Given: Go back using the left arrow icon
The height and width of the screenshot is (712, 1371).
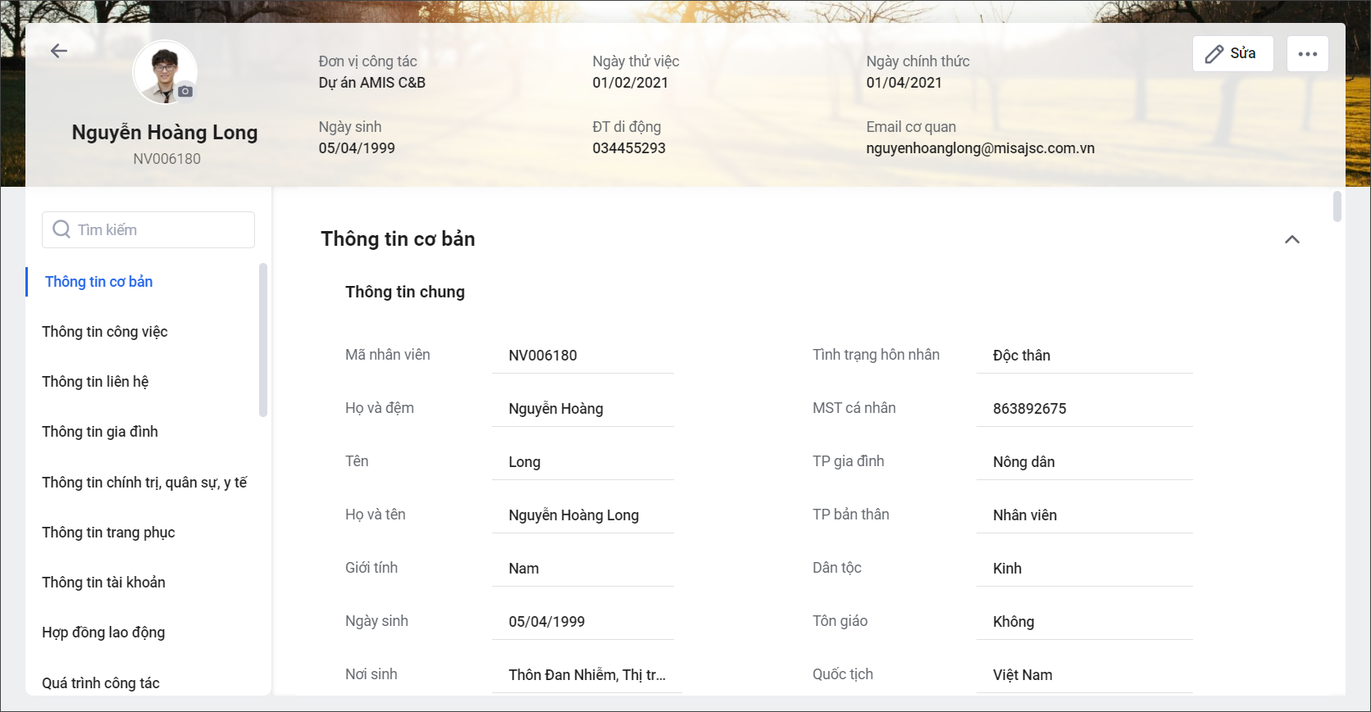Looking at the screenshot, I should click(x=58, y=51).
